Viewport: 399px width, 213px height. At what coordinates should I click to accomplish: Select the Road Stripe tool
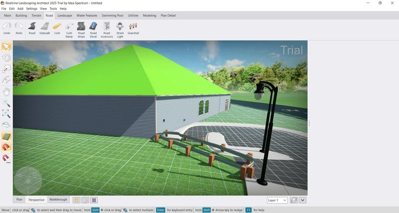(81, 29)
